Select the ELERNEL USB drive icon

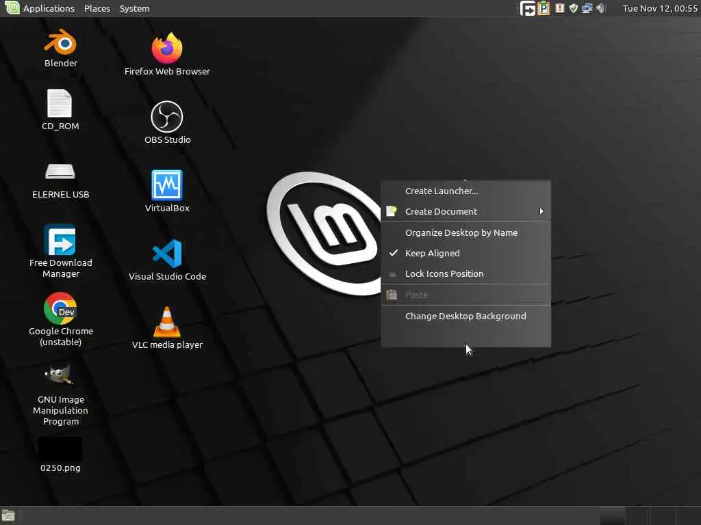pyautogui.click(x=60, y=172)
